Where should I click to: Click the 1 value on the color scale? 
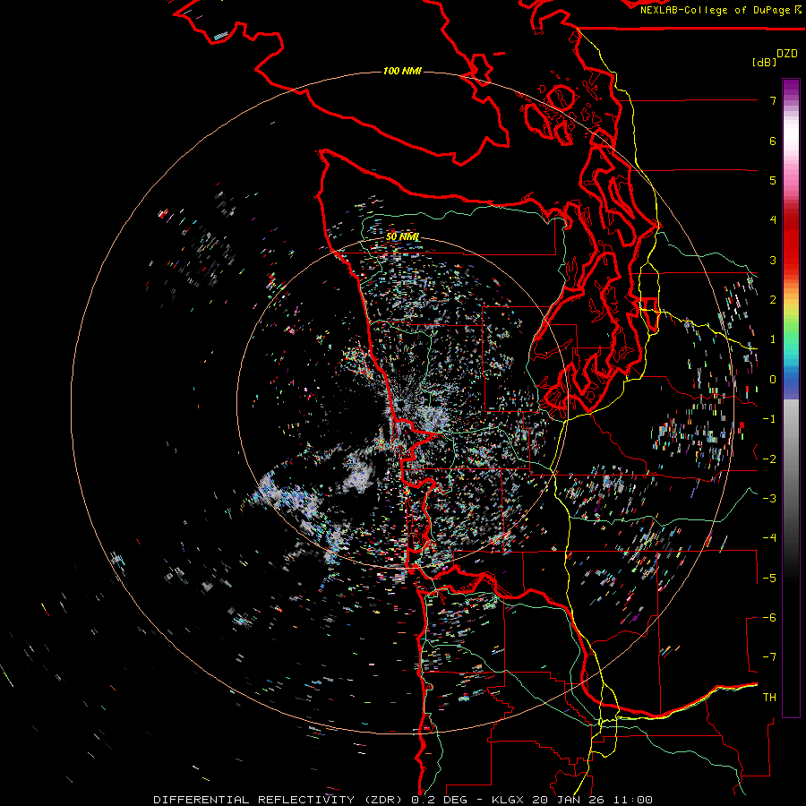point(773,339)
